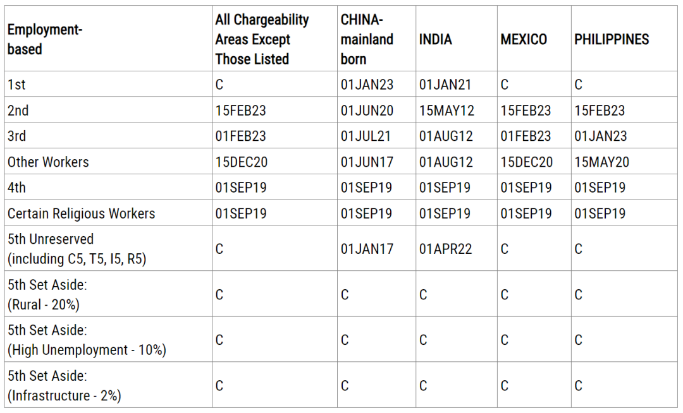This screenshot has height=413, width=683.
Task: Select All Chargeability Areas header cell
Action: click(262, 39)
